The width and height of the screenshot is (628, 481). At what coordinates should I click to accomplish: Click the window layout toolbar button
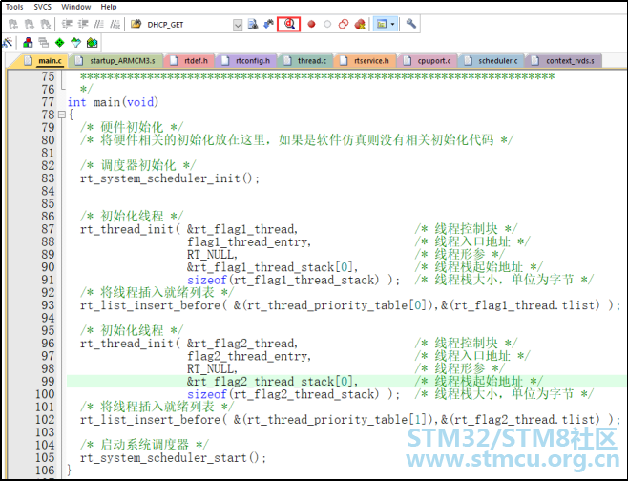click(382, 25)
